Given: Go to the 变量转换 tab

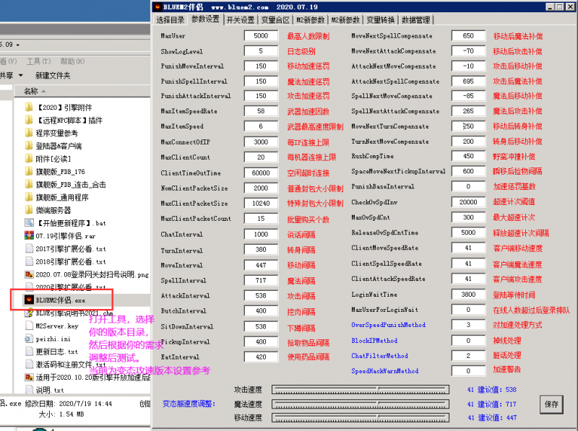Looking at the screenshot, I should point(380,20).
